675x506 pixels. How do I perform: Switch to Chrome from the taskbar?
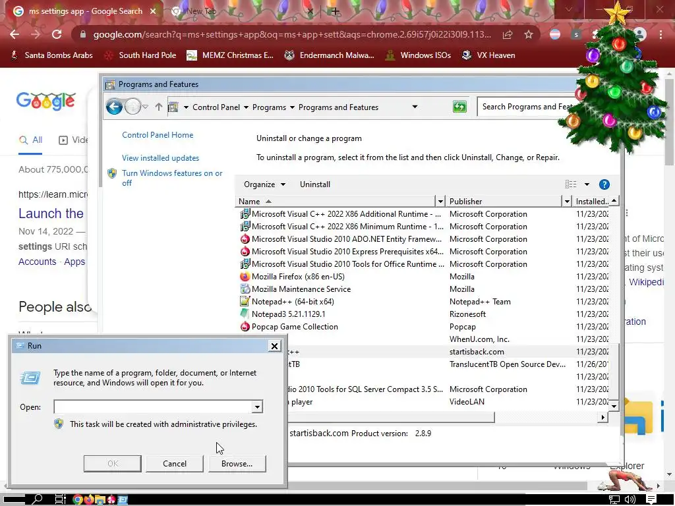click(78, 499)
